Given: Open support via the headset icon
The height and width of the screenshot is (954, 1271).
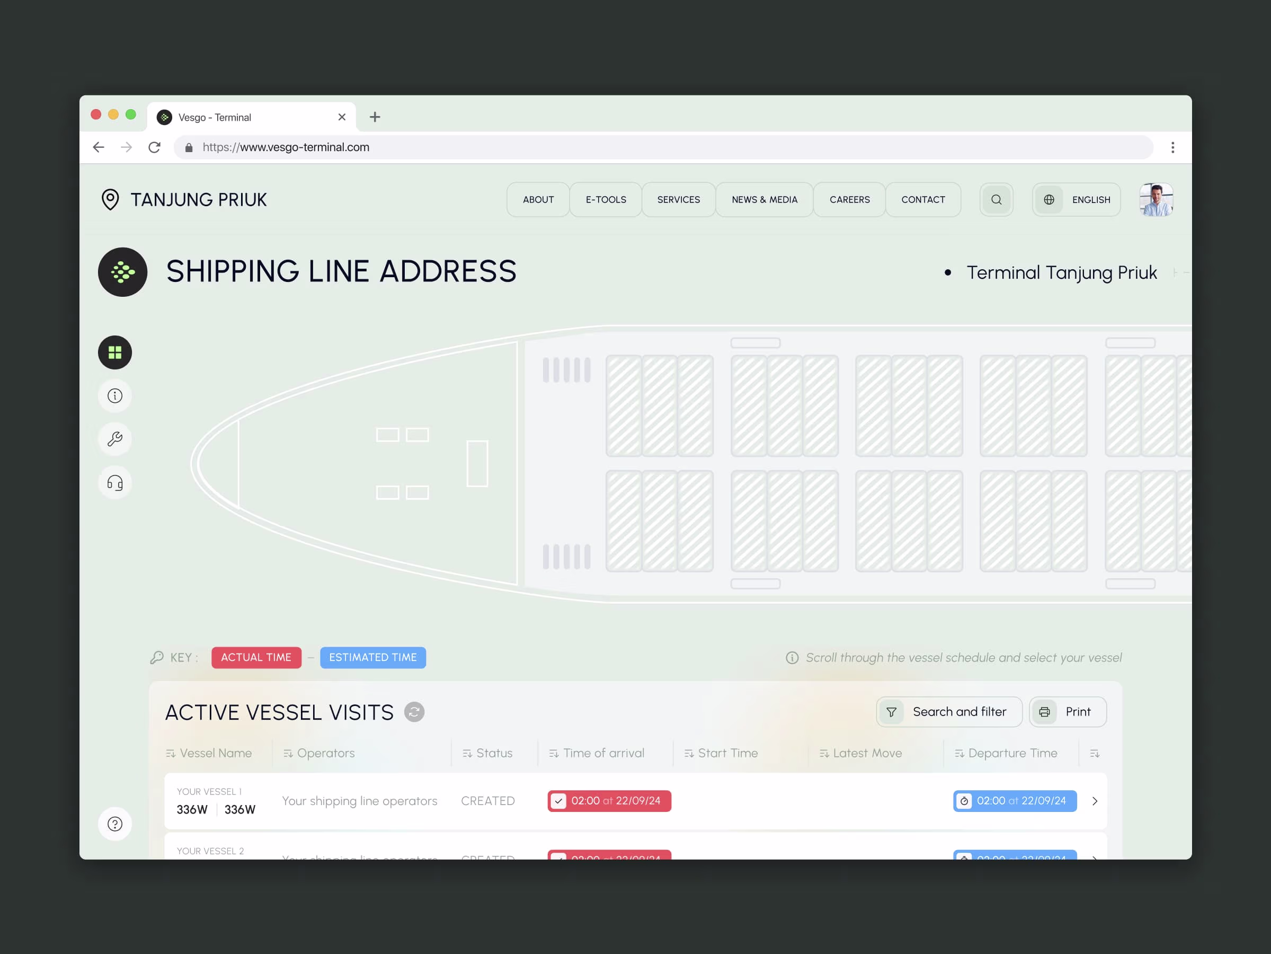Looking at the screenshot, I should [x=114, y=483].
